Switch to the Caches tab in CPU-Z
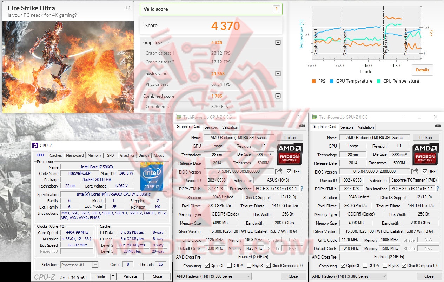444x282 pixels. point(55,155)
